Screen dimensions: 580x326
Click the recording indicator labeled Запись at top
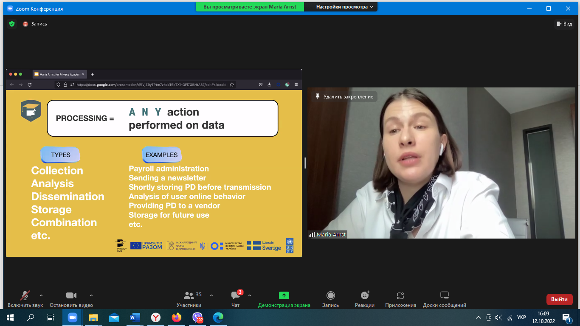coord(35,24)
